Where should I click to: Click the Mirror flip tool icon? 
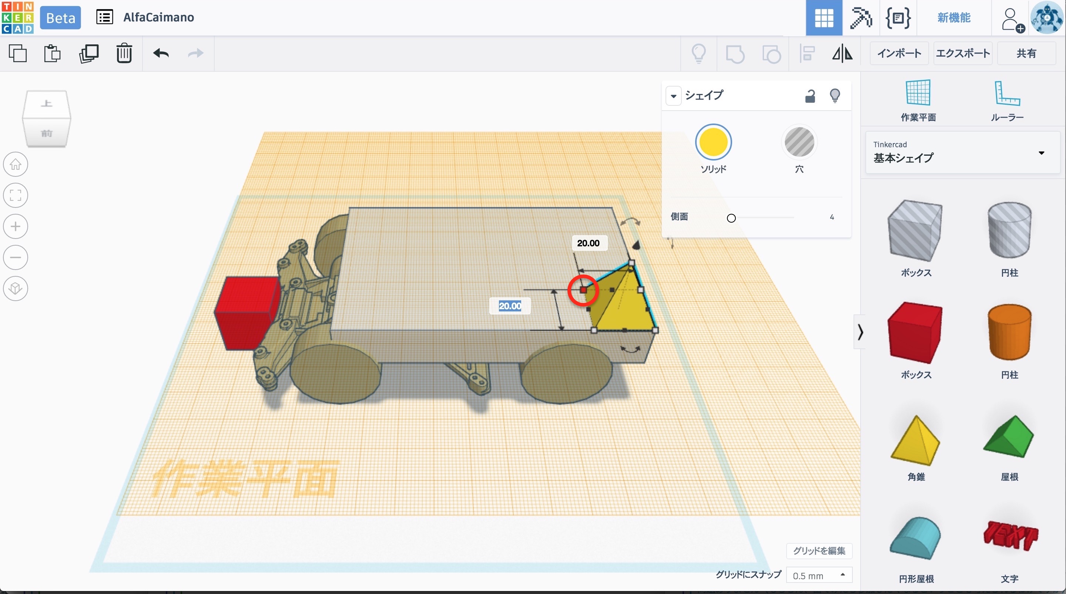tap(842, 53)
